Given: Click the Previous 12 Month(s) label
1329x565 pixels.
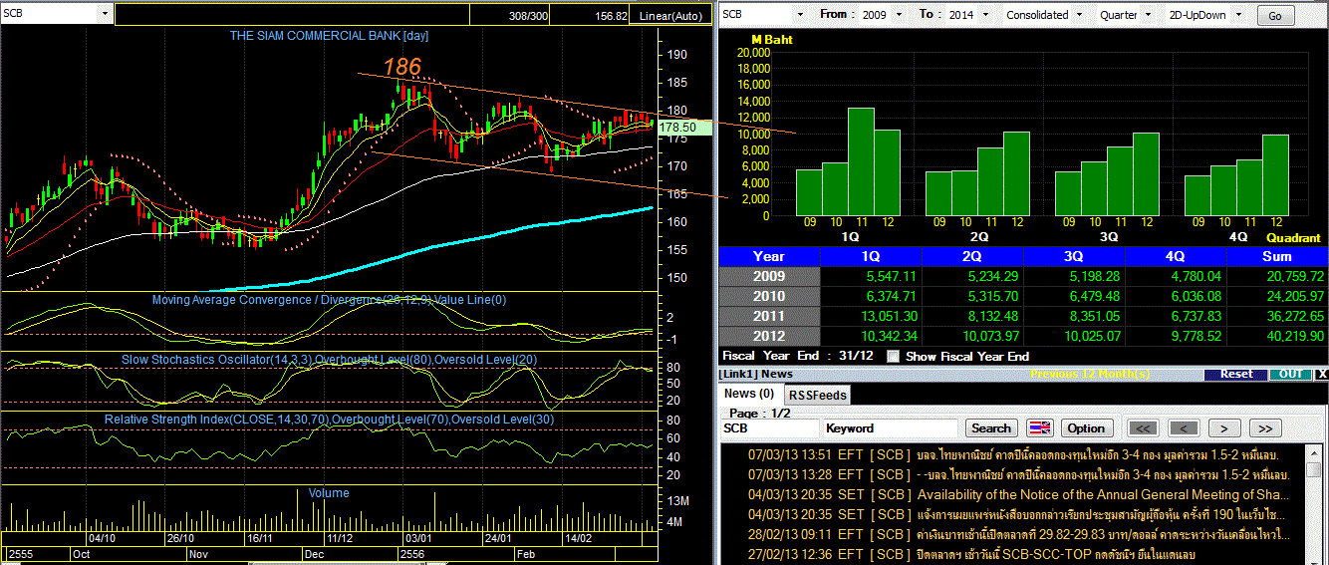Looking at the screenshot, I should point(1090,375).
